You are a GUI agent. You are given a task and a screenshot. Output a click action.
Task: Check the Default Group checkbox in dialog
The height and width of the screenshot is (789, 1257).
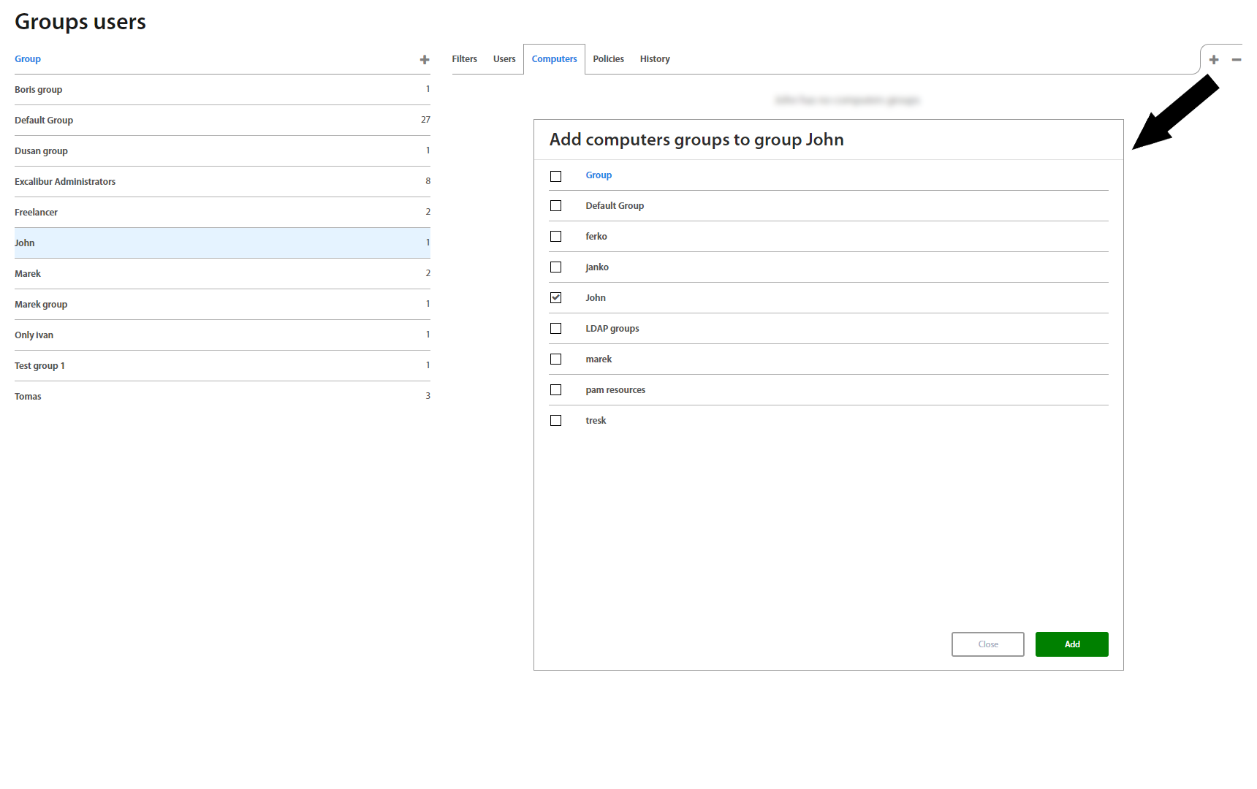(556, 206)
